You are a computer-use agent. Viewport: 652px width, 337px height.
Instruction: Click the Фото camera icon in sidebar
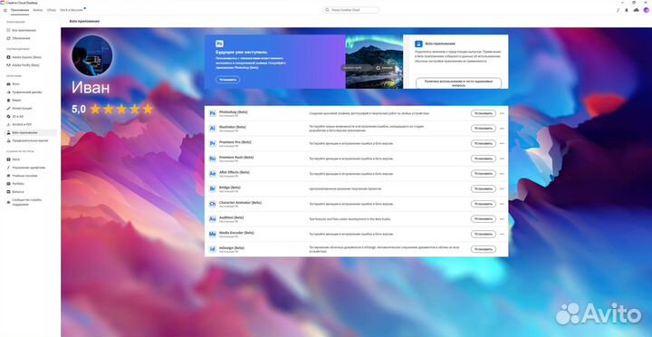[8, 84]
